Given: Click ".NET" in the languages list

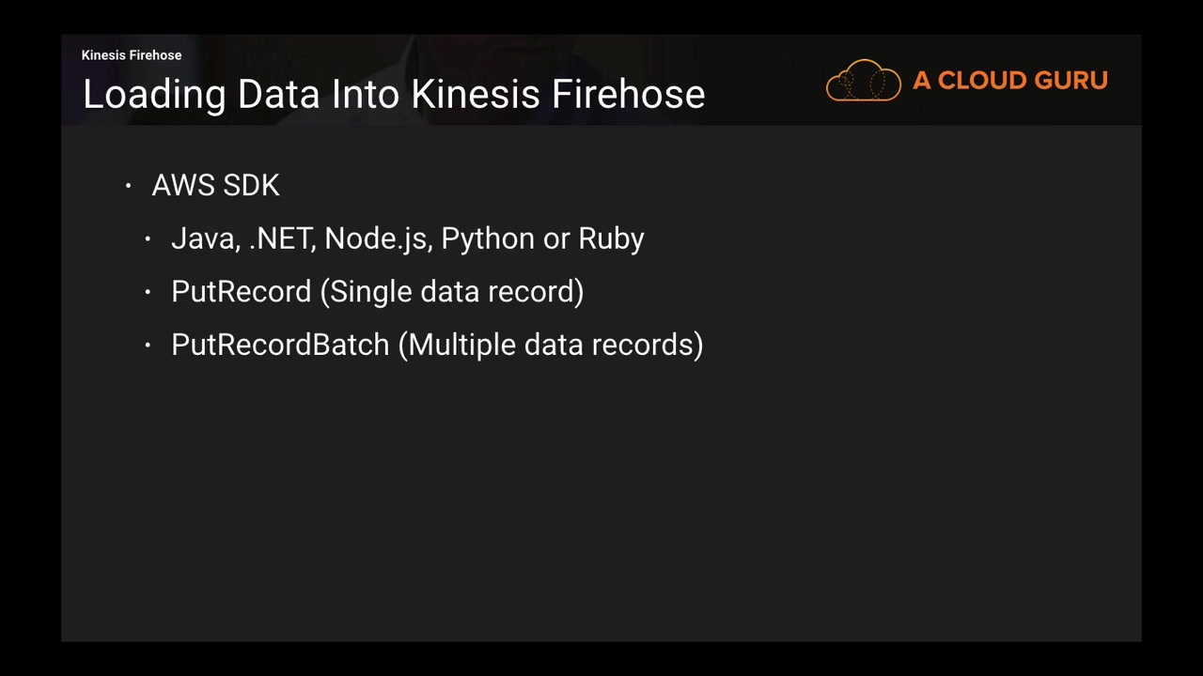Looking at the screenshot, I should tap(280, 238).
